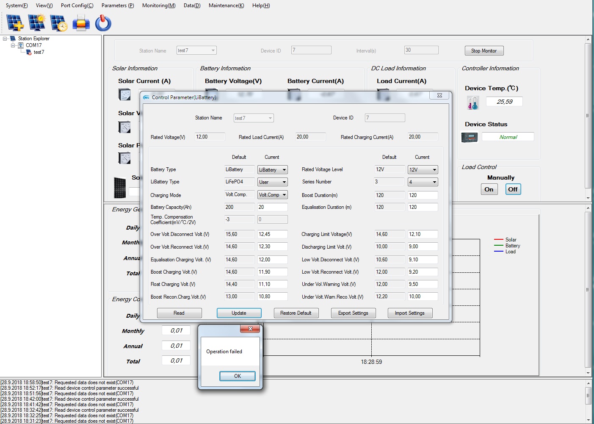The image size is (594, 424).
Task: Switch manual load control Off
Action: coord(513,189)
